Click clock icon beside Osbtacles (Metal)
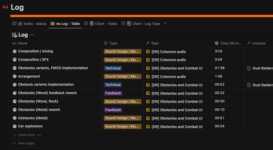 15,118
